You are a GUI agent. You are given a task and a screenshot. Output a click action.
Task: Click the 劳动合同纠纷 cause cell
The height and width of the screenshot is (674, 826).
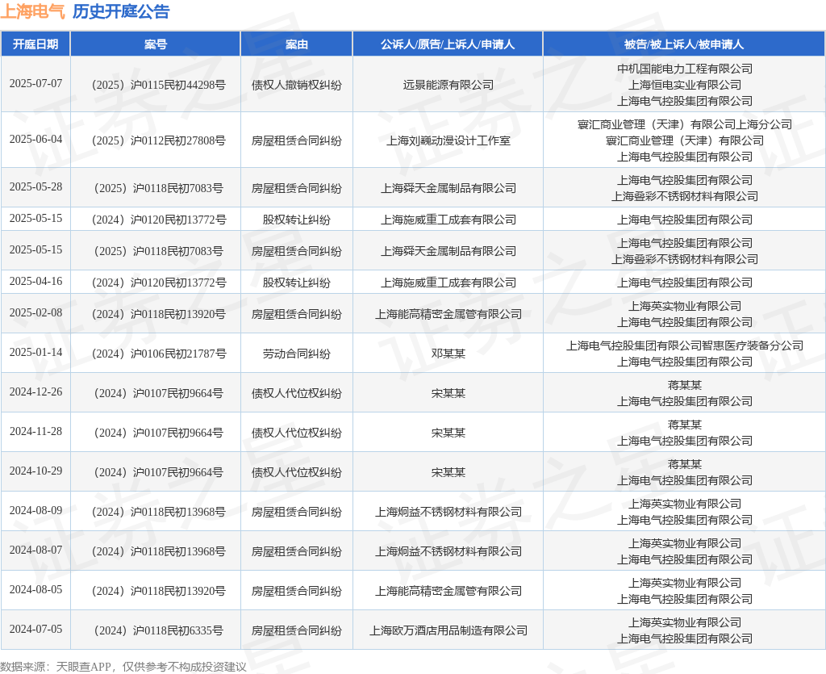pos(297,354)
